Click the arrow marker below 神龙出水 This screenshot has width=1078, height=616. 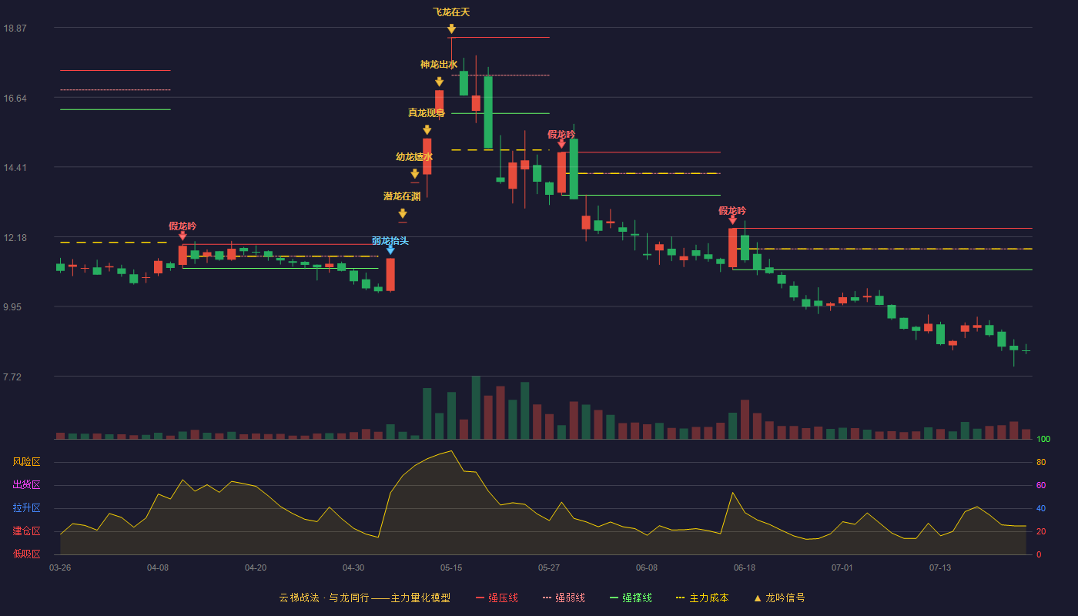[x=439, y=82]
